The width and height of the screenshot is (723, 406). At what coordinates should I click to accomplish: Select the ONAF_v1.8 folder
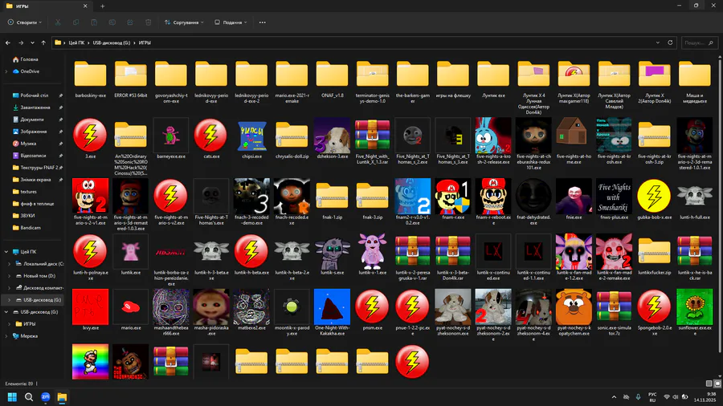pos(332,74)
